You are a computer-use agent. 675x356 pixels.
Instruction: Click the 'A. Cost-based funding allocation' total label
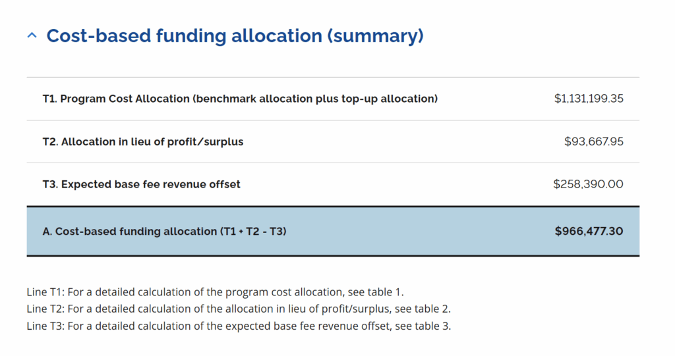pos(129,232)
